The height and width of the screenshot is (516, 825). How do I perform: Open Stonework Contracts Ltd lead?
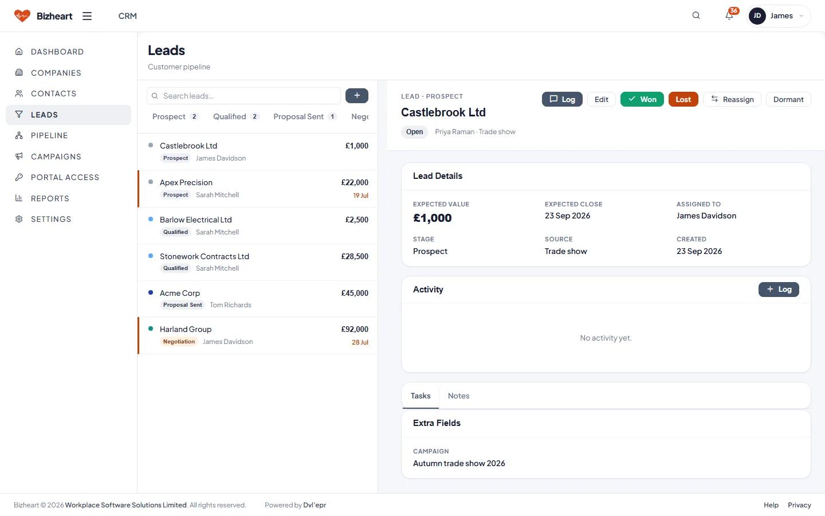pos(258,262)
